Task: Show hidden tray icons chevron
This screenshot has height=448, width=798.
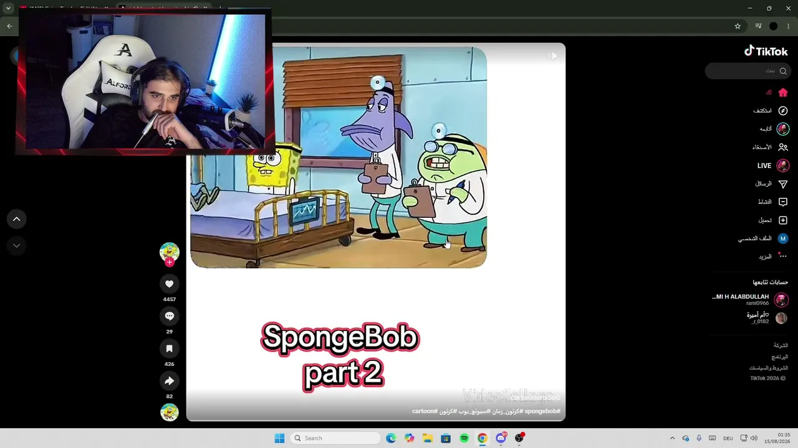Action: 672,438
